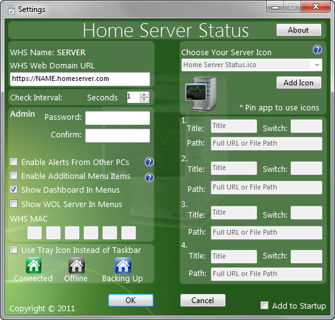The image size is (335, 320).
Task: Uncheck Show Dashboard In Menus
Action: pos(14,189)
